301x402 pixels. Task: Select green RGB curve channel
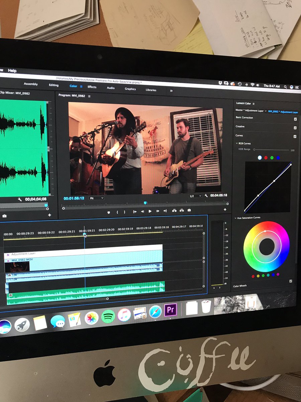point(272,157)
